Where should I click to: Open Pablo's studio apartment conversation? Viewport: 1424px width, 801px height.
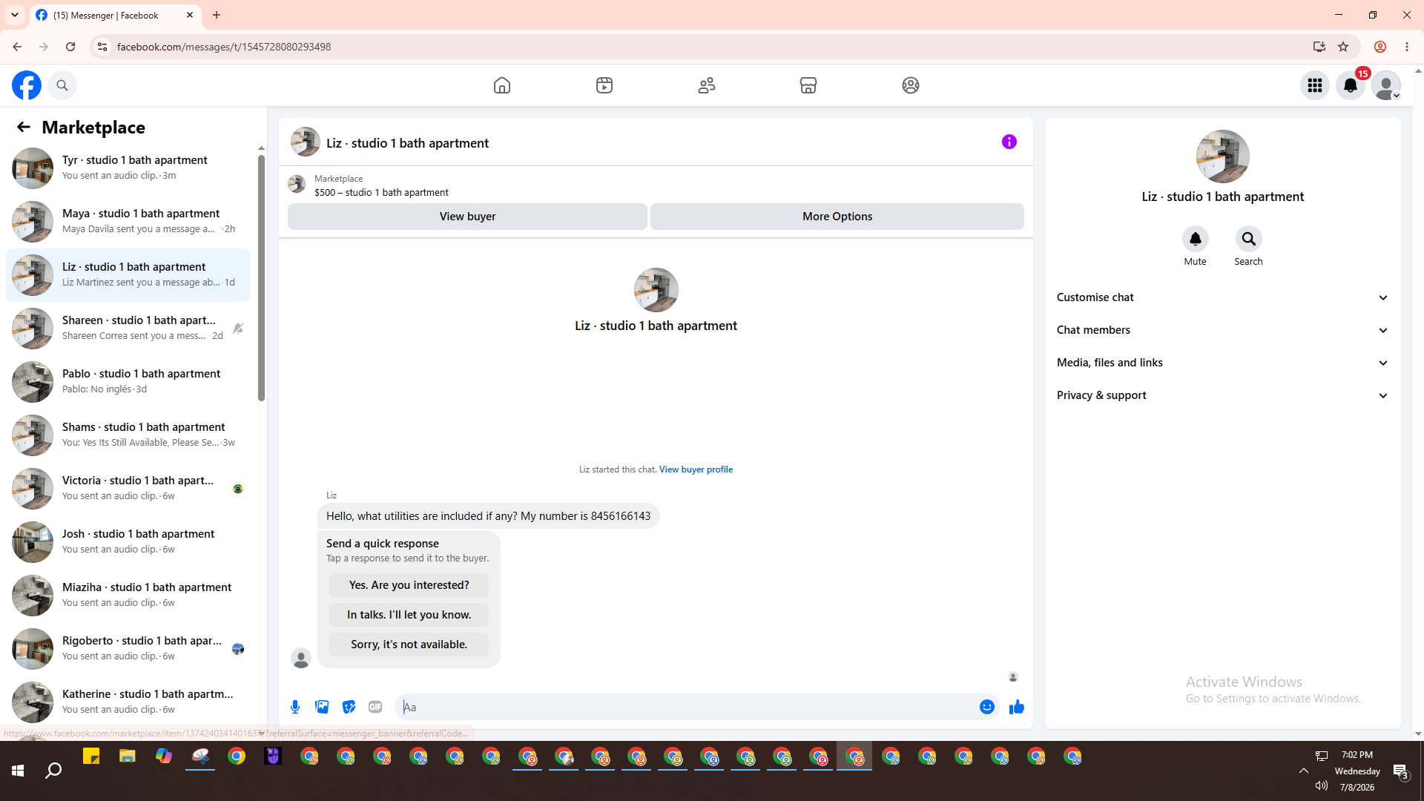click(128, 382)
